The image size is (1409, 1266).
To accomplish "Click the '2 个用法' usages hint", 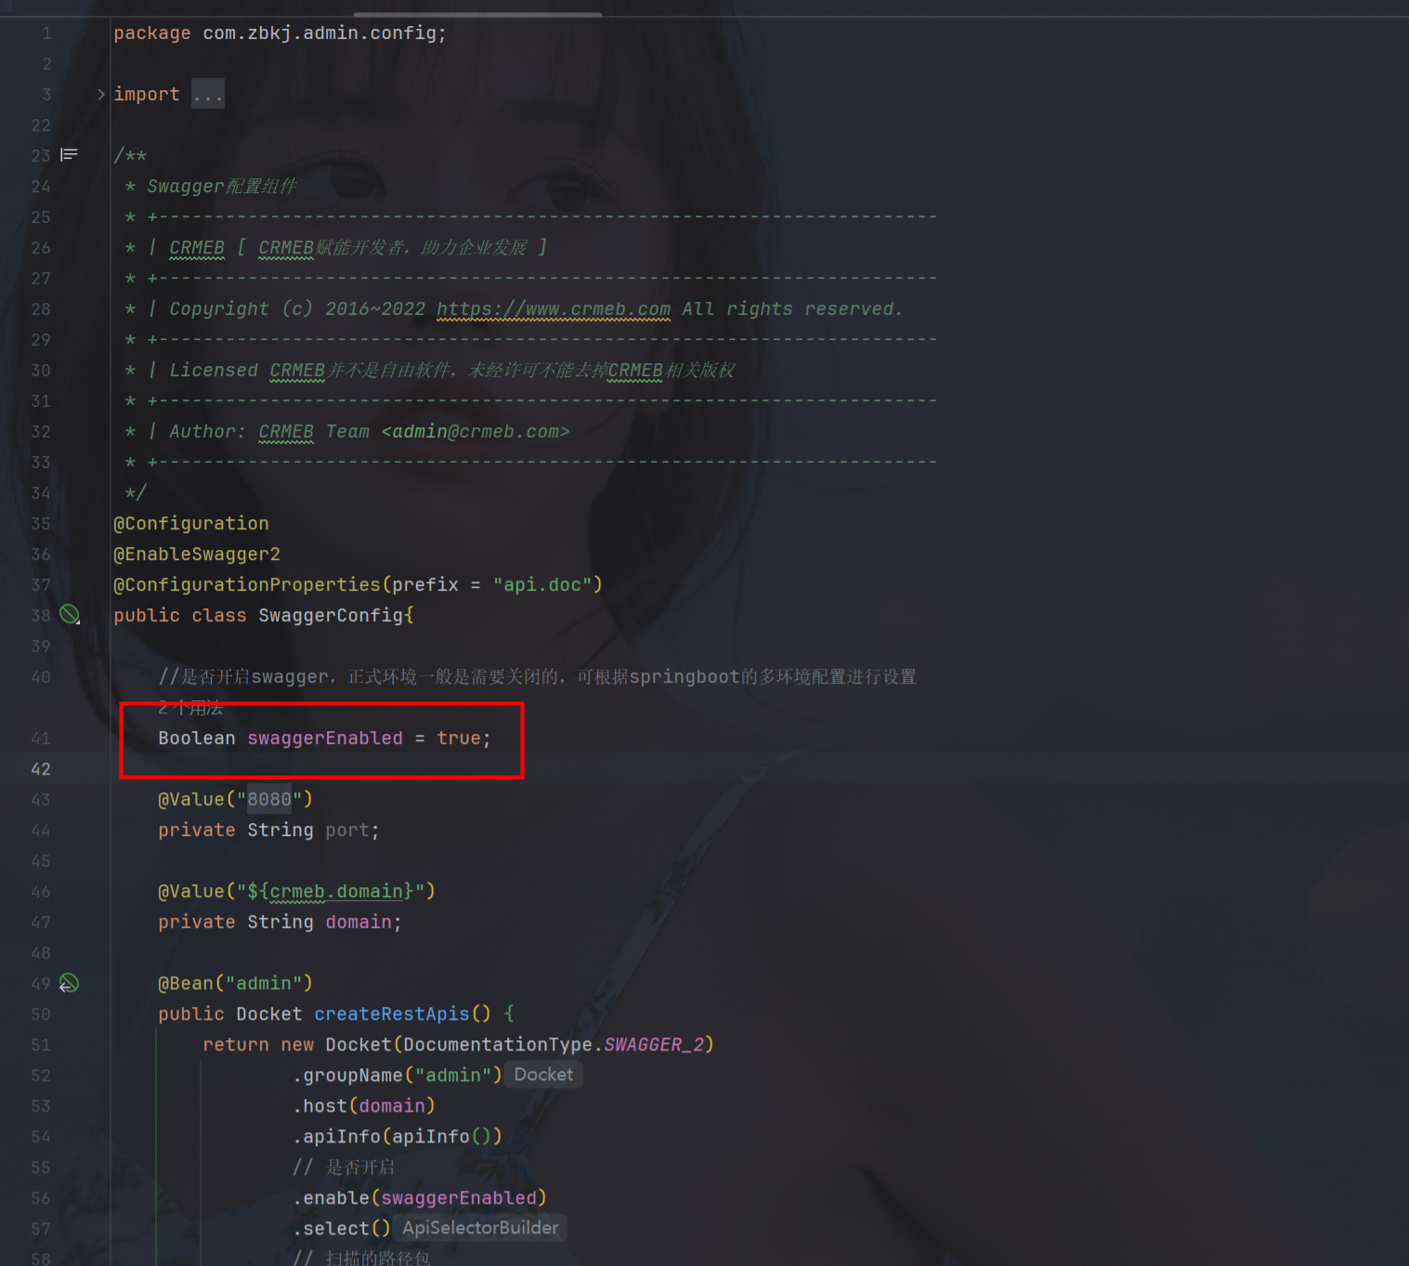I will (190, 708).
